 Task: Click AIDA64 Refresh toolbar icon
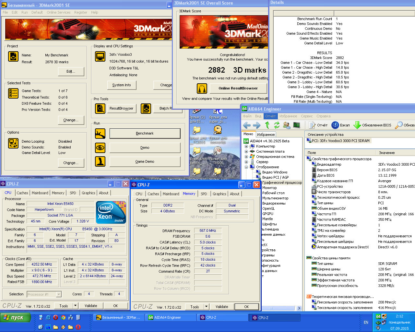click(x=277, y=125)
